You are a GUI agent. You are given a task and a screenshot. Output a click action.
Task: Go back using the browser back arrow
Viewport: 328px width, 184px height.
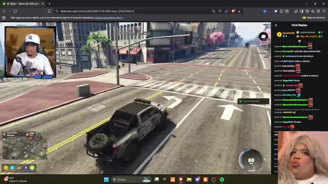(4, 11)
